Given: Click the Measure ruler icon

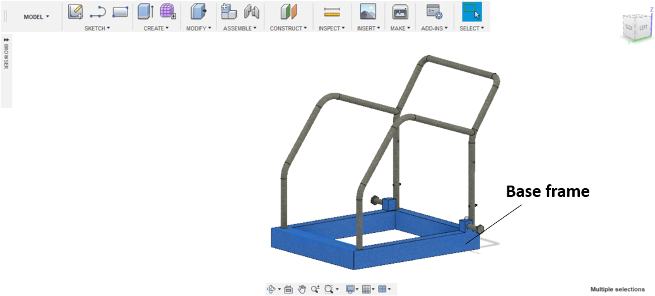Looking at the screenshot, I should click(332, 12).
